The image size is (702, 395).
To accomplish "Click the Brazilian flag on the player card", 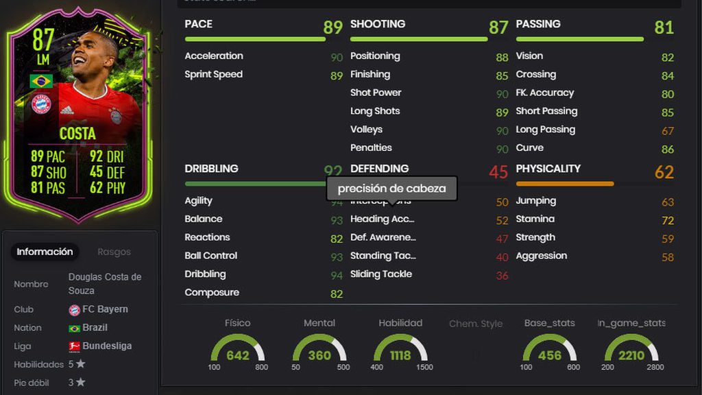I will [41, 82].
